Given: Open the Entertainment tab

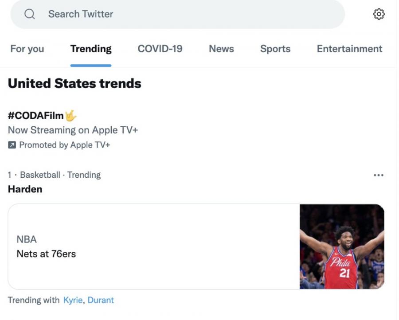Looking at the screenshot, I should [x=349, y=49].
